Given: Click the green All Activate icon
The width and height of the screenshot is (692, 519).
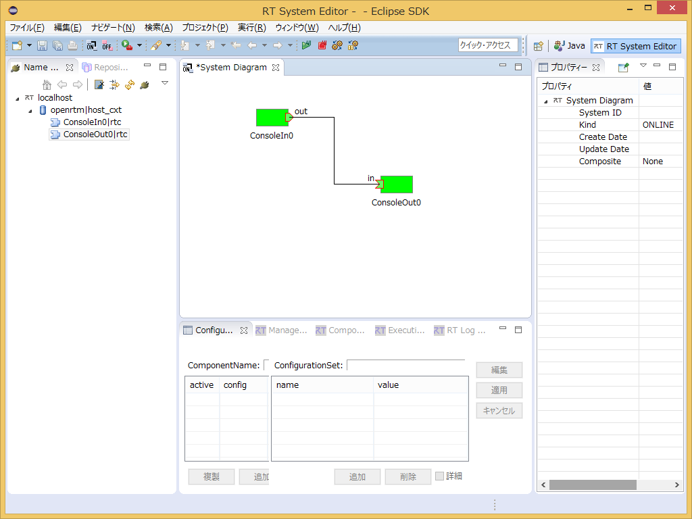Looking at the screenshot, I should point(306,45).
